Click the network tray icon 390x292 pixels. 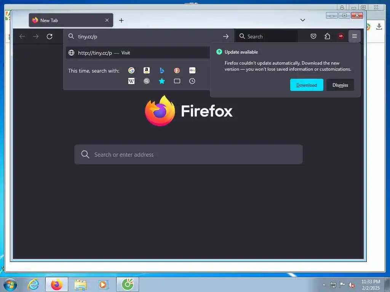pos(333,285)
